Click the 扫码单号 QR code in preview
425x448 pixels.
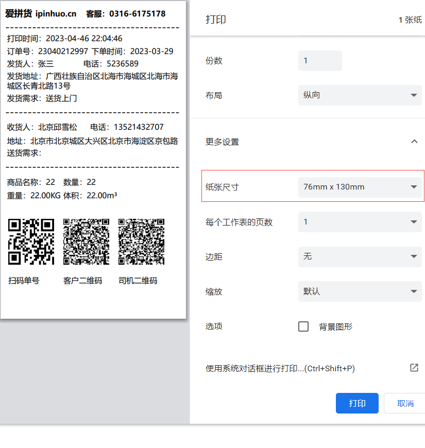tap(31, 242)
